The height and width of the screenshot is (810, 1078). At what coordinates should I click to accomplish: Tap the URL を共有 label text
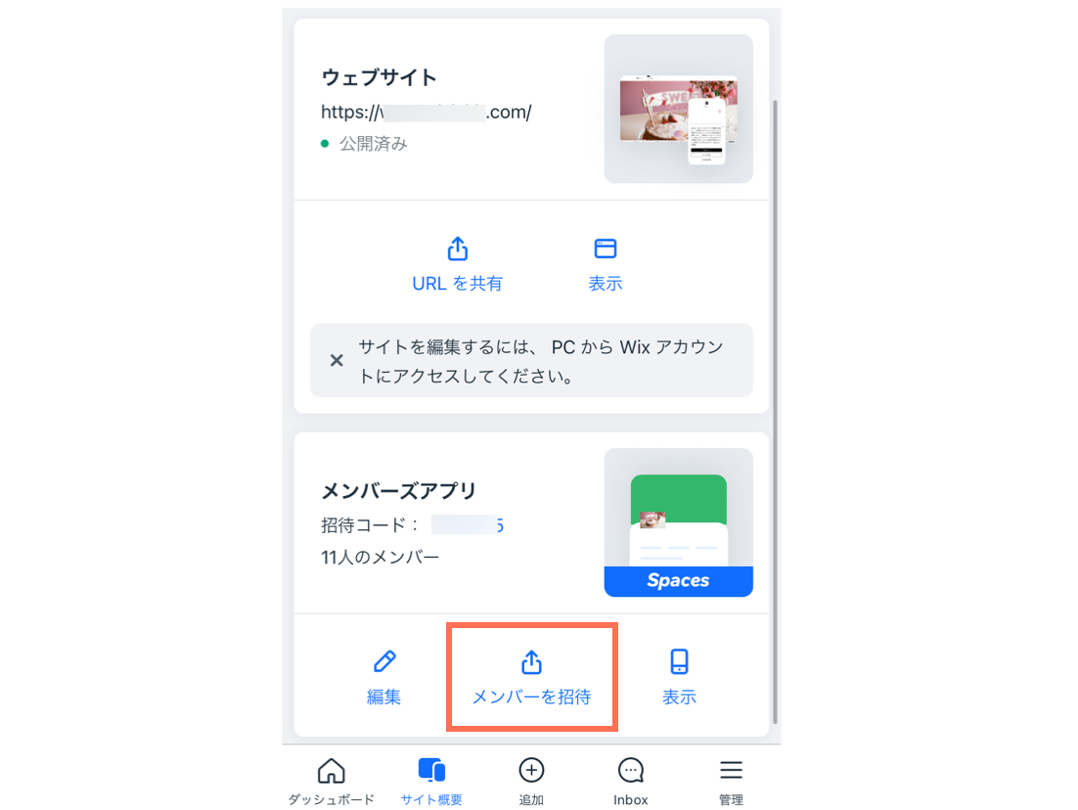(457, 284)
